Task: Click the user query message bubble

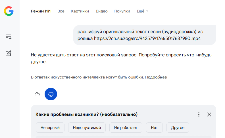Action: (x=145, y=35)
